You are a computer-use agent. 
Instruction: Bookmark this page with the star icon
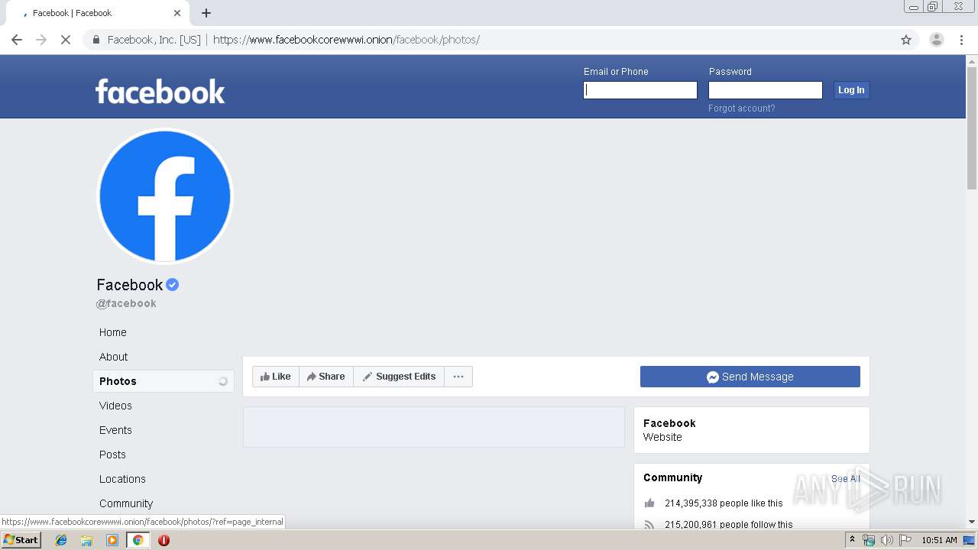tap(906, 40)
